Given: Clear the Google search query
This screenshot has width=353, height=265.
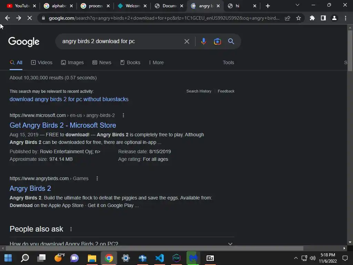Looking at the screenshot, I should [x=186, y=41].
